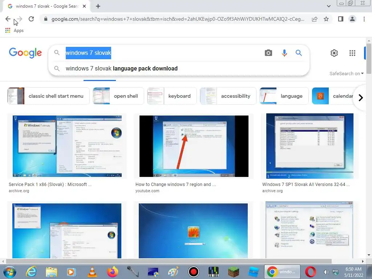The width and height of the screenshot is (372, 279).
Task: Click the volume speaker tray icon
Action: tap(326, 272)
